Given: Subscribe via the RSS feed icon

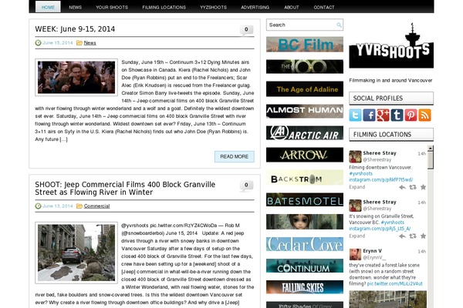Looking at the screenshot, I should 424,115.
